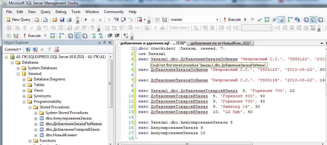Screen dimensions: 327x145
Task: Click the Print icon
Action: (x=69, y=20)
